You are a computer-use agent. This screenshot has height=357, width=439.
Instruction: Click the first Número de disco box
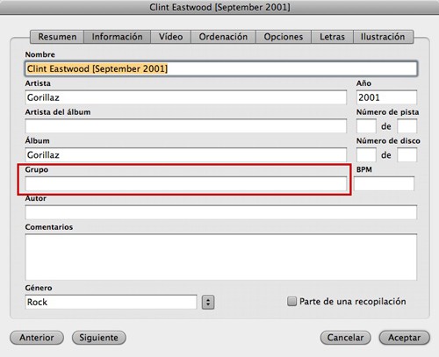(x=366, y=155)
